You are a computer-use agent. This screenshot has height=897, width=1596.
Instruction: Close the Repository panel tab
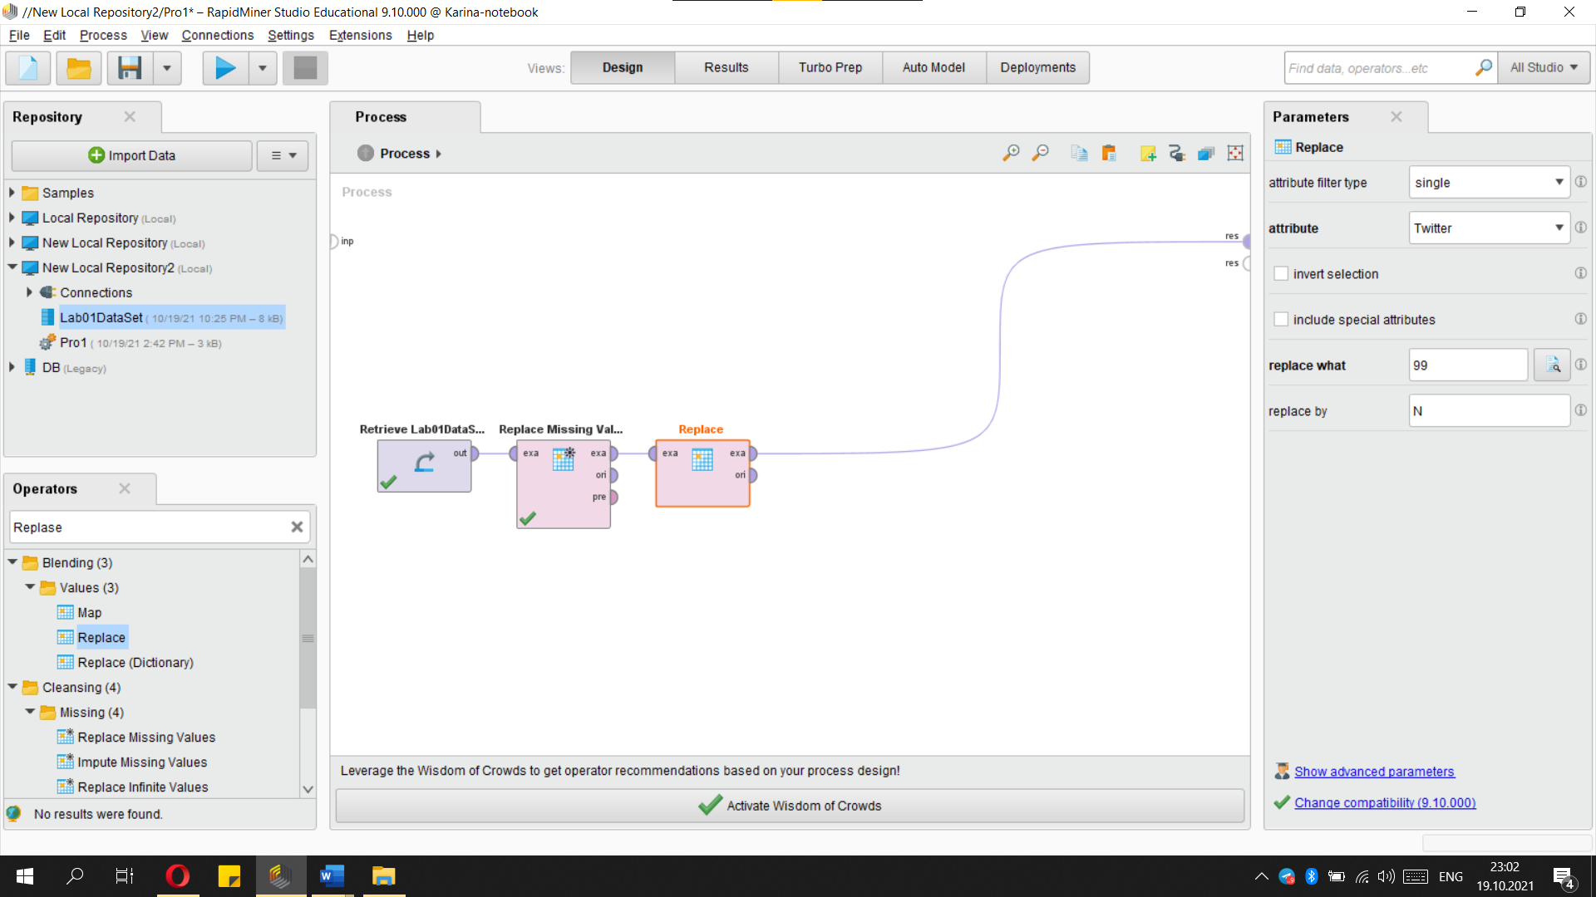coord(130,116)
